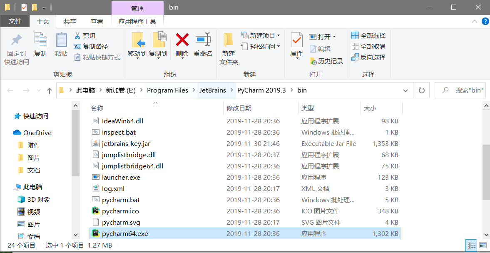Select the pycharm.ico file icon
The image size is (490, 253).
tap(96, 211)
